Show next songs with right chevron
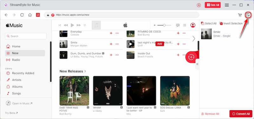 tap(194, 39)
